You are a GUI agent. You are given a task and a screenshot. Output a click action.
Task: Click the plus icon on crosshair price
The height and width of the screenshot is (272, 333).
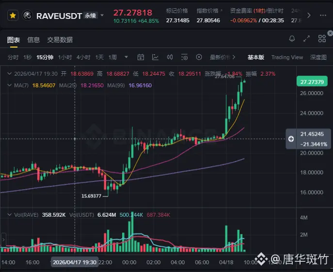click(291, 139)
